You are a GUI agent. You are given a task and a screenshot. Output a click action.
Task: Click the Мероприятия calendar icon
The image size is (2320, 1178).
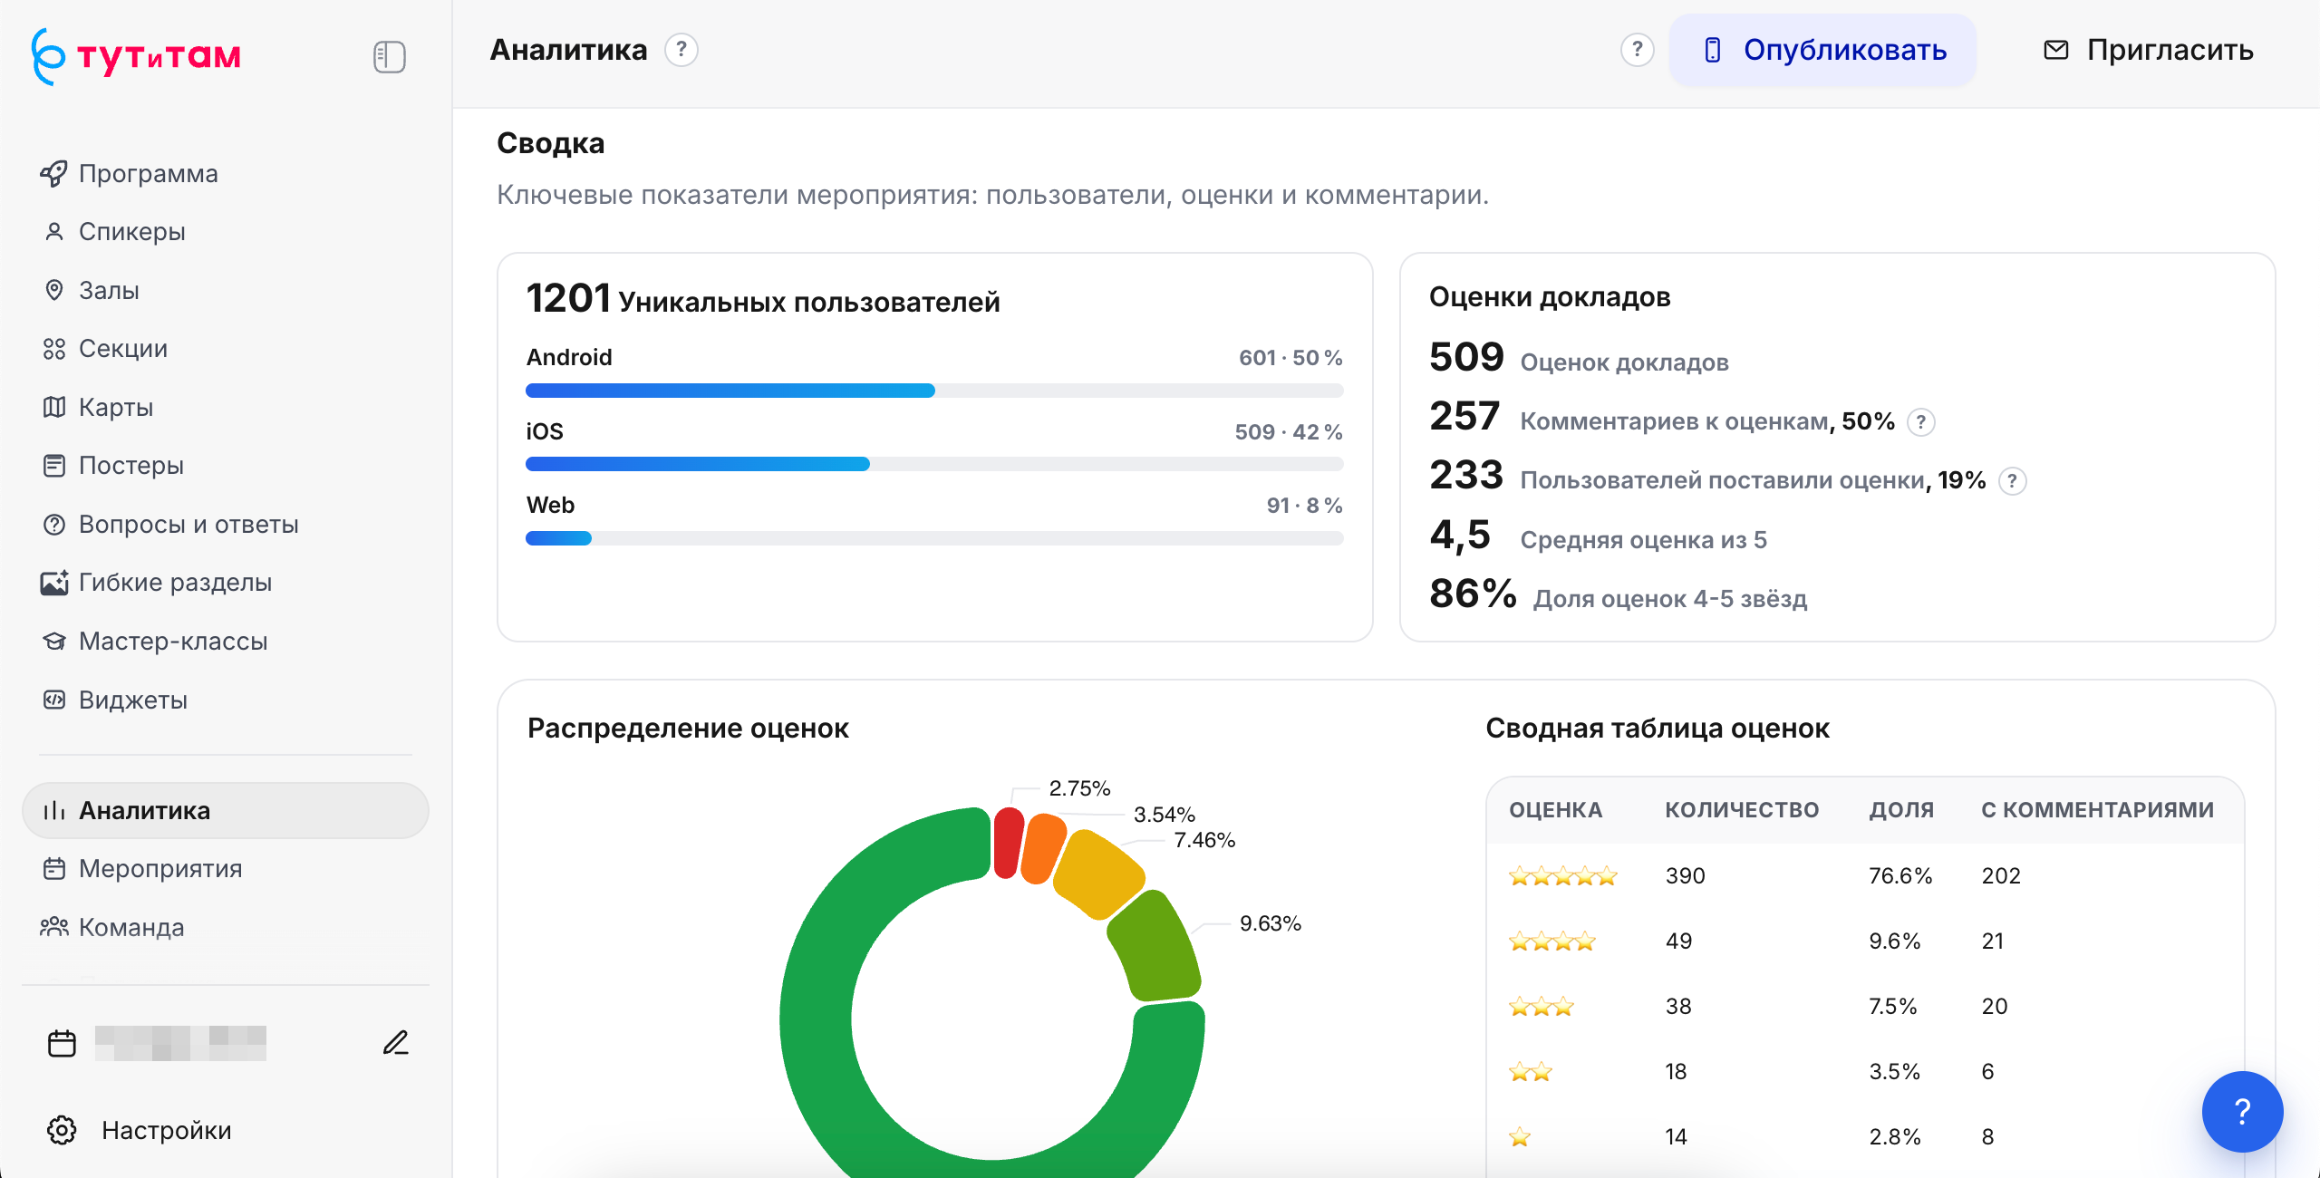[54, 869]
